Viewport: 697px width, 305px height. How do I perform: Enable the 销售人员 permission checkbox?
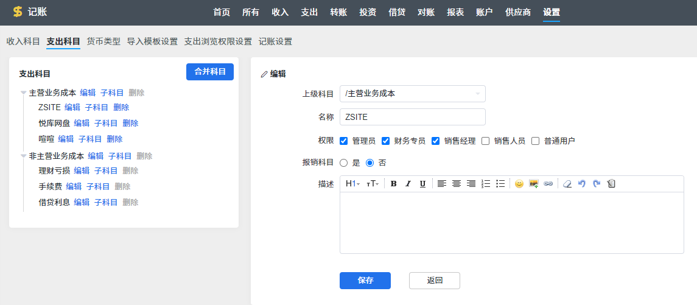(x=486, y=141)
